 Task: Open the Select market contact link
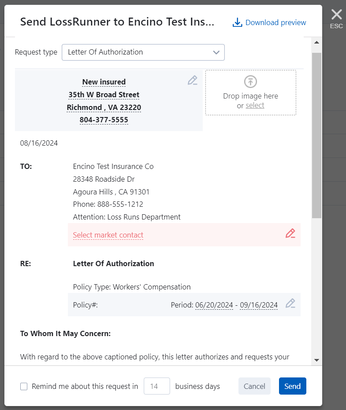click(x=108, y=235)
